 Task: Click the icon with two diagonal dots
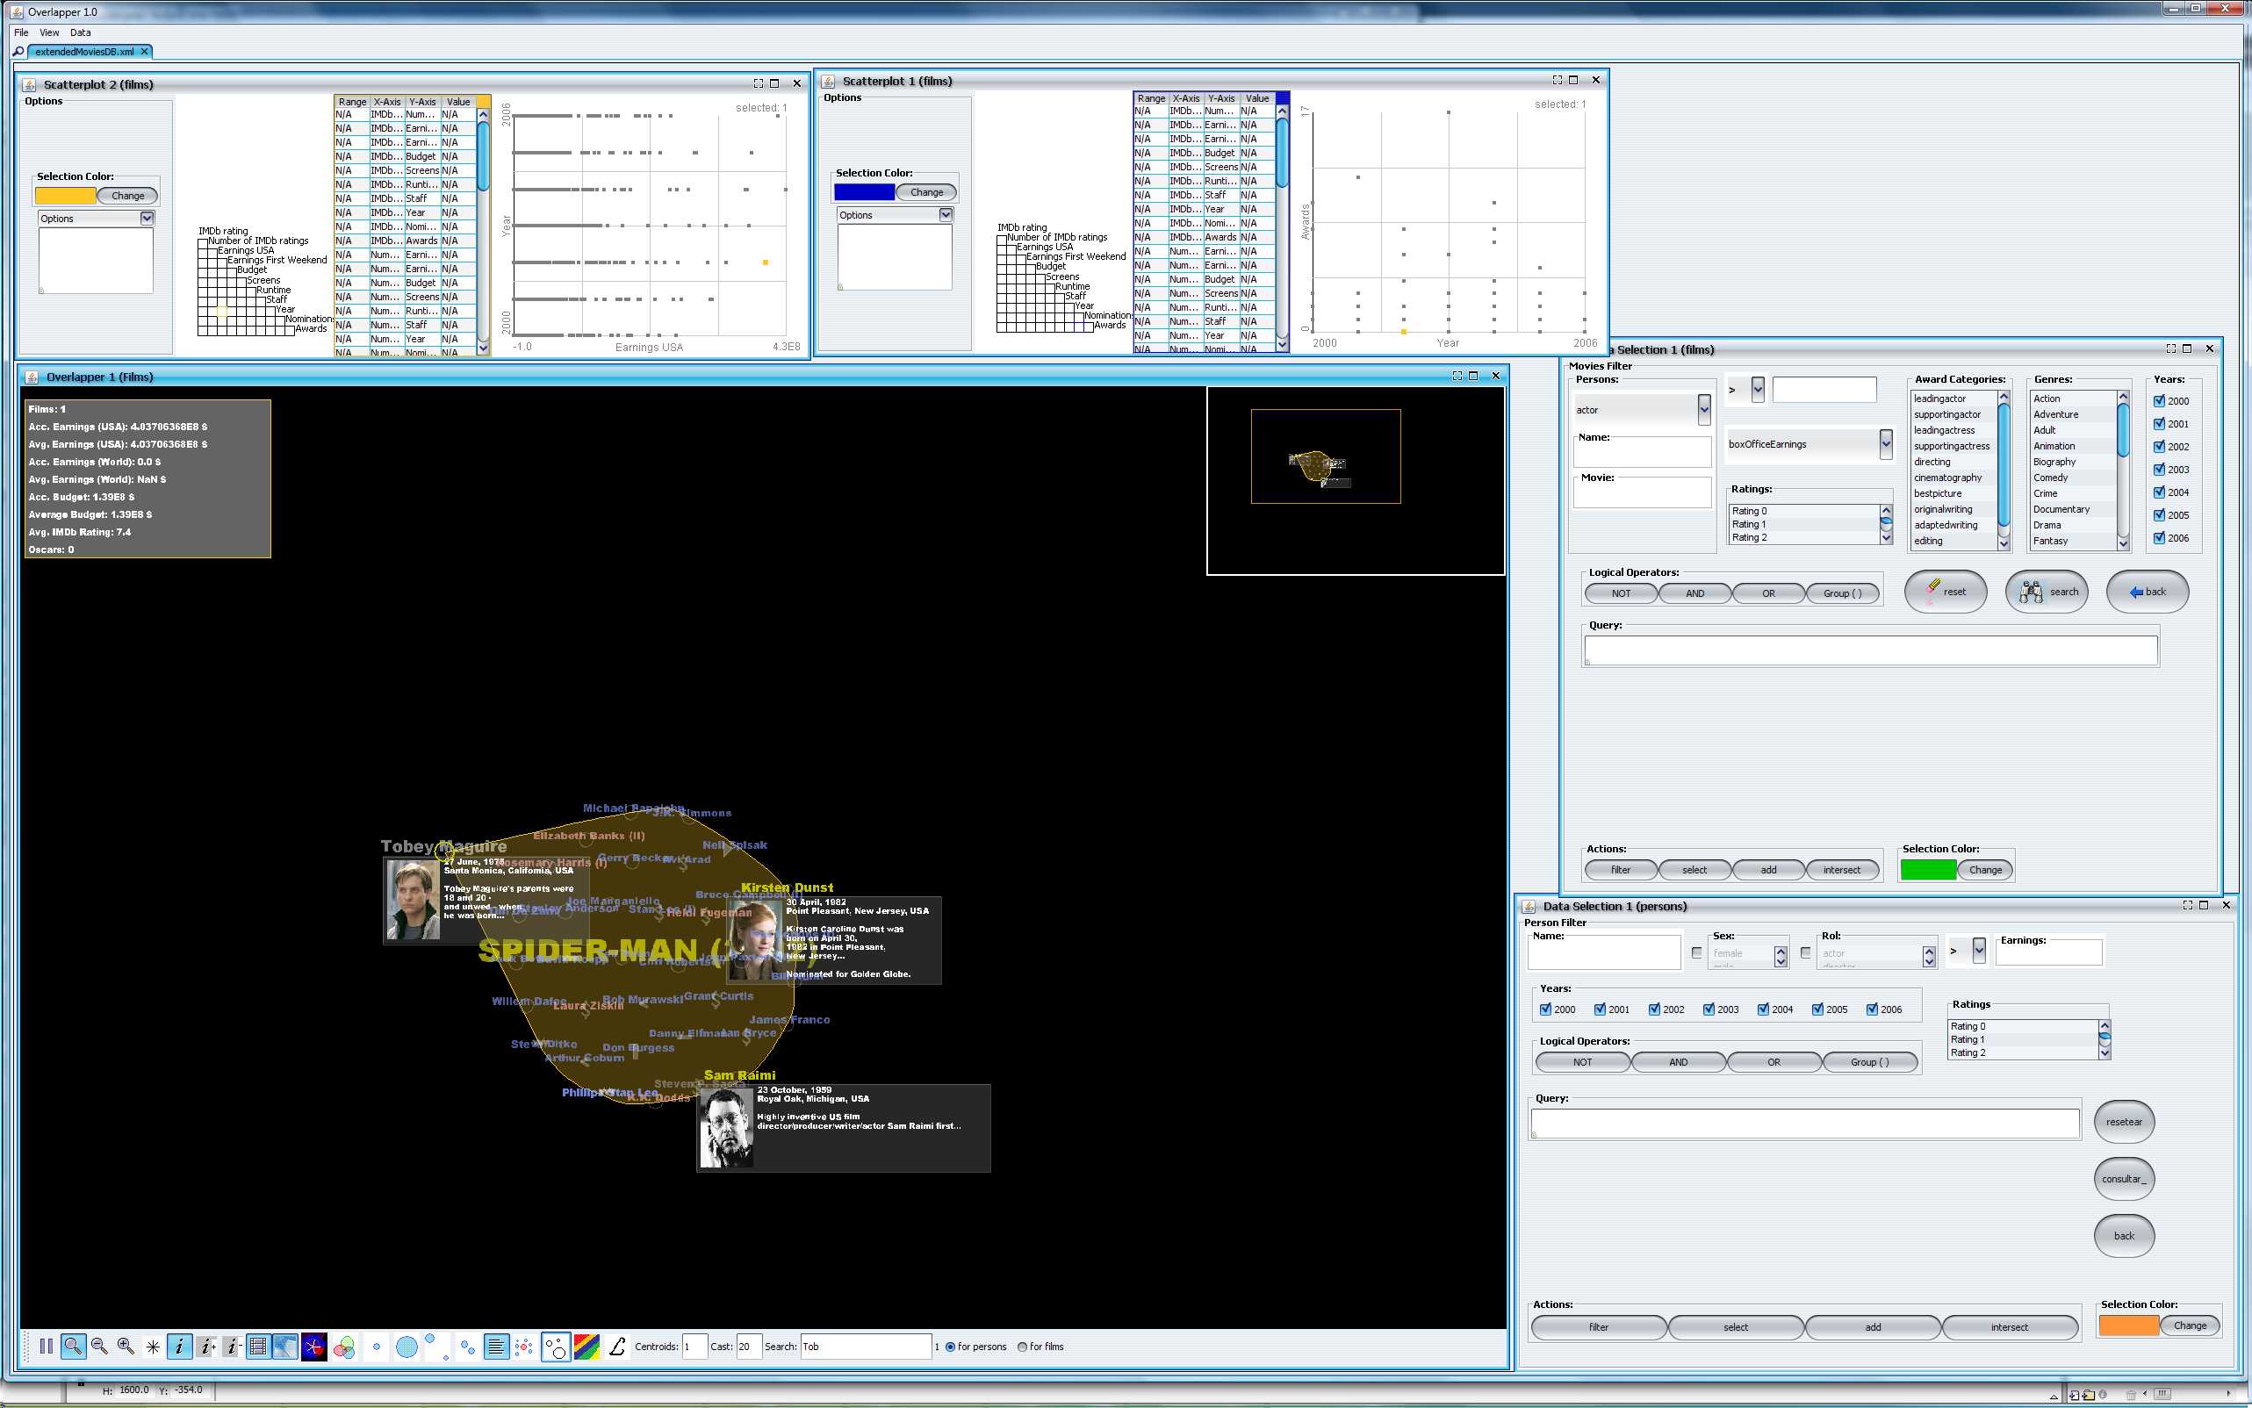(437, 1347)
